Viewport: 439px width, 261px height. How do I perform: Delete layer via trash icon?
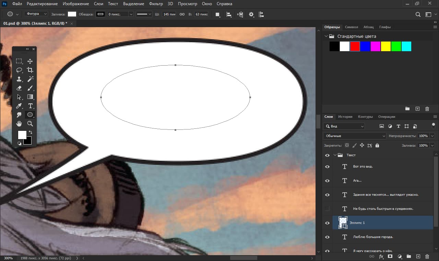point(427,257)
